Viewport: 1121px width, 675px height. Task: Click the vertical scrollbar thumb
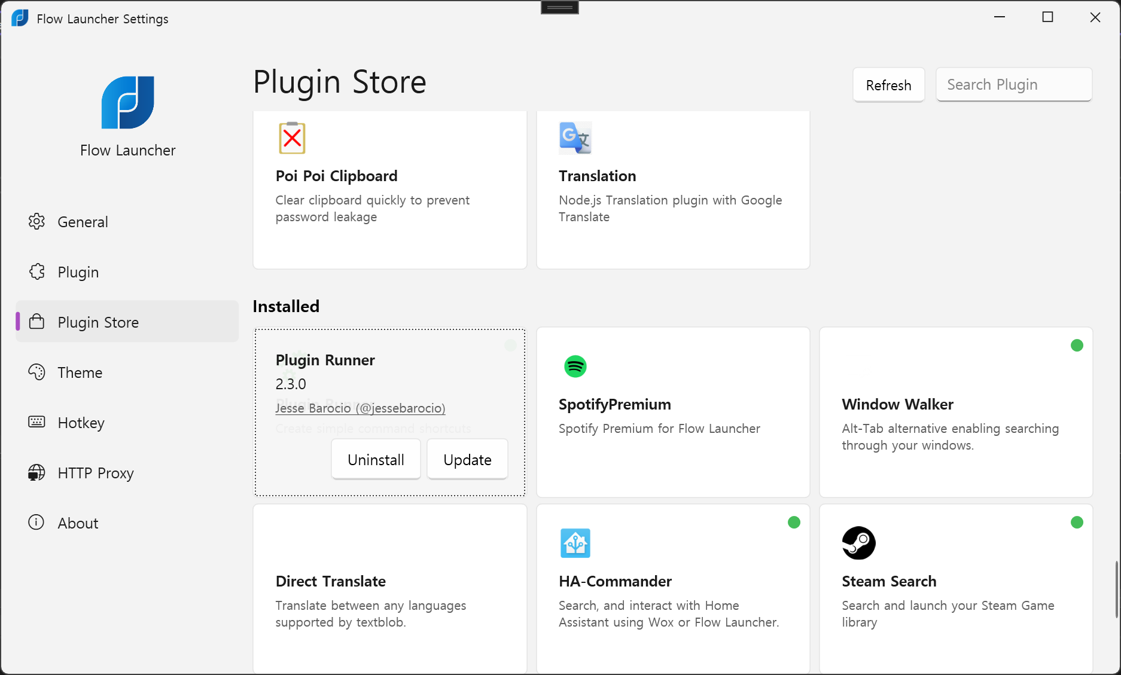click(1116, 590)
